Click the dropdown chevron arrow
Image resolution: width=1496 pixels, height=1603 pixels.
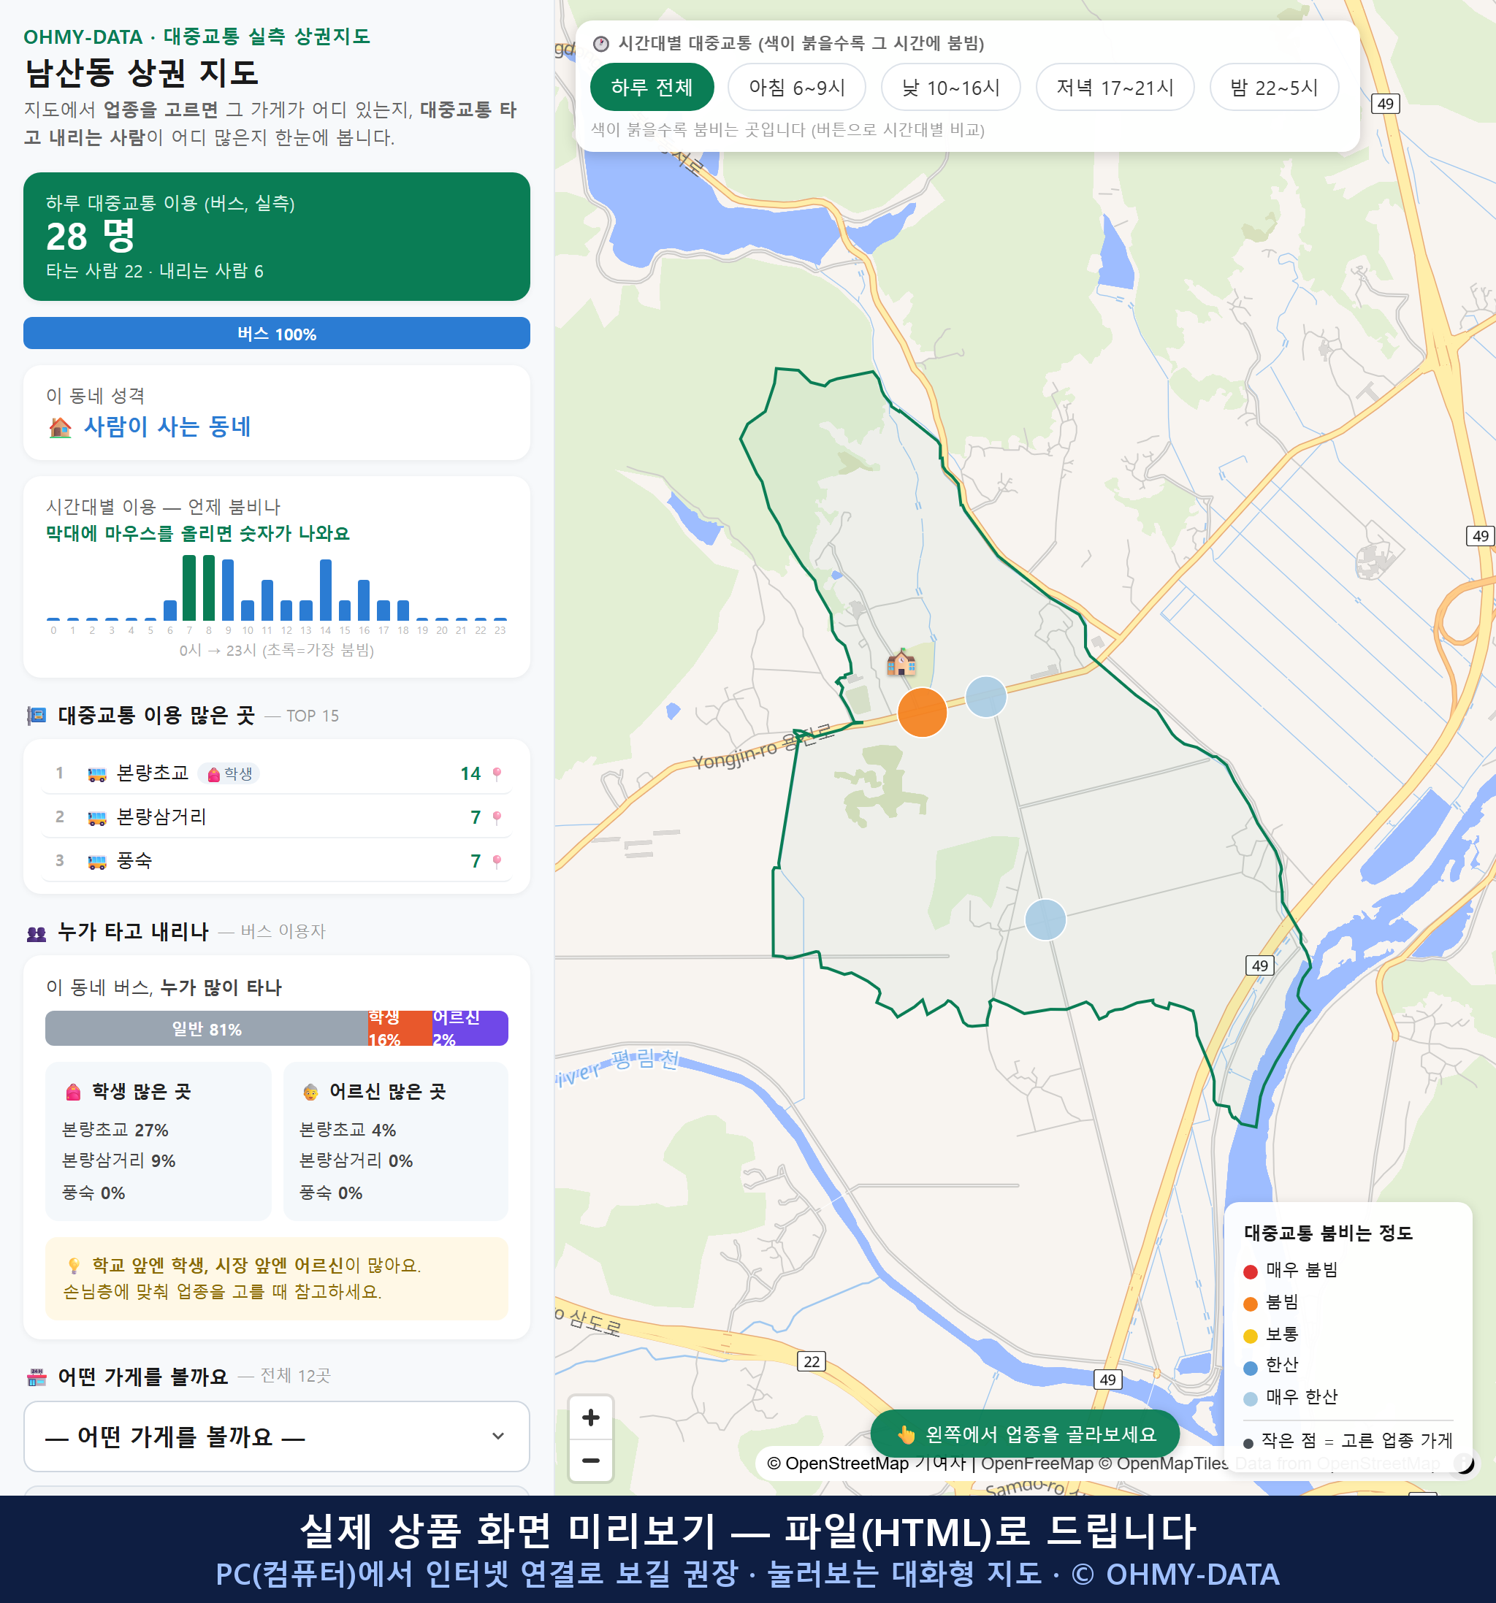pyautogui.click(x=498, y=1436)
